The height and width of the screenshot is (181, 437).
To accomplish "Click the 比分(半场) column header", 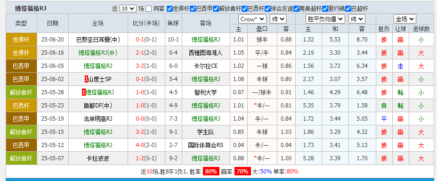I will [x=146, y=24].
